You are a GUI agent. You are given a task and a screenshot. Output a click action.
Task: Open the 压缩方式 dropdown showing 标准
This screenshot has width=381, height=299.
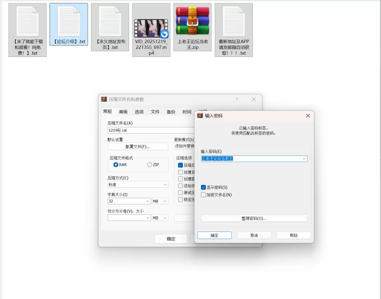tap(138, 184)
